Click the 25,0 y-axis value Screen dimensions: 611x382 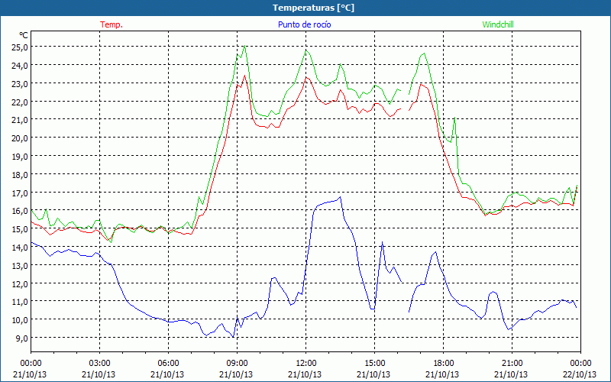[21, 47]
